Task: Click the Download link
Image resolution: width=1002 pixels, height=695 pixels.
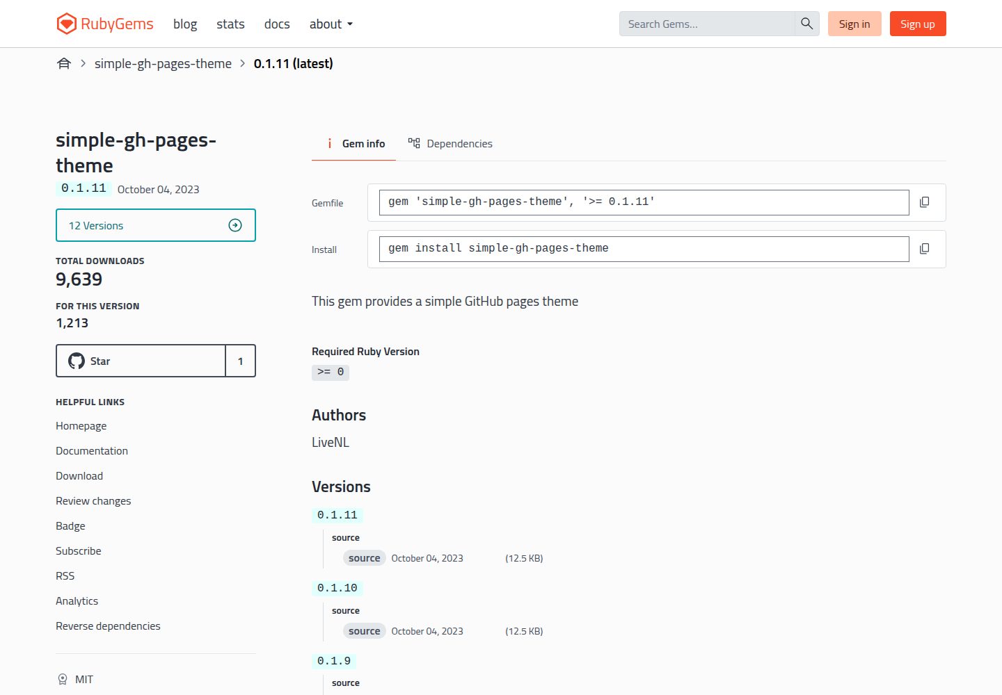Action: 79,475
